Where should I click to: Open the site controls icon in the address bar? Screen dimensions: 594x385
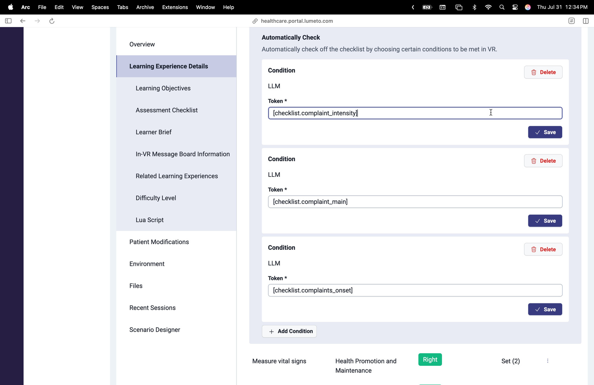(572, 21)
